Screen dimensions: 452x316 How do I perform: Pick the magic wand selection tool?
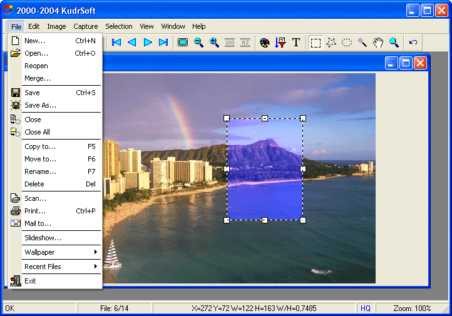point(362,43)
